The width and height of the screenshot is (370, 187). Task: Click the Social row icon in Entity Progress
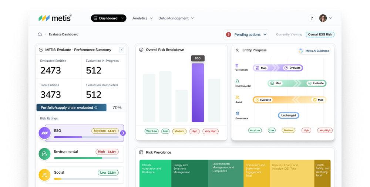click(x=238, y=97)
